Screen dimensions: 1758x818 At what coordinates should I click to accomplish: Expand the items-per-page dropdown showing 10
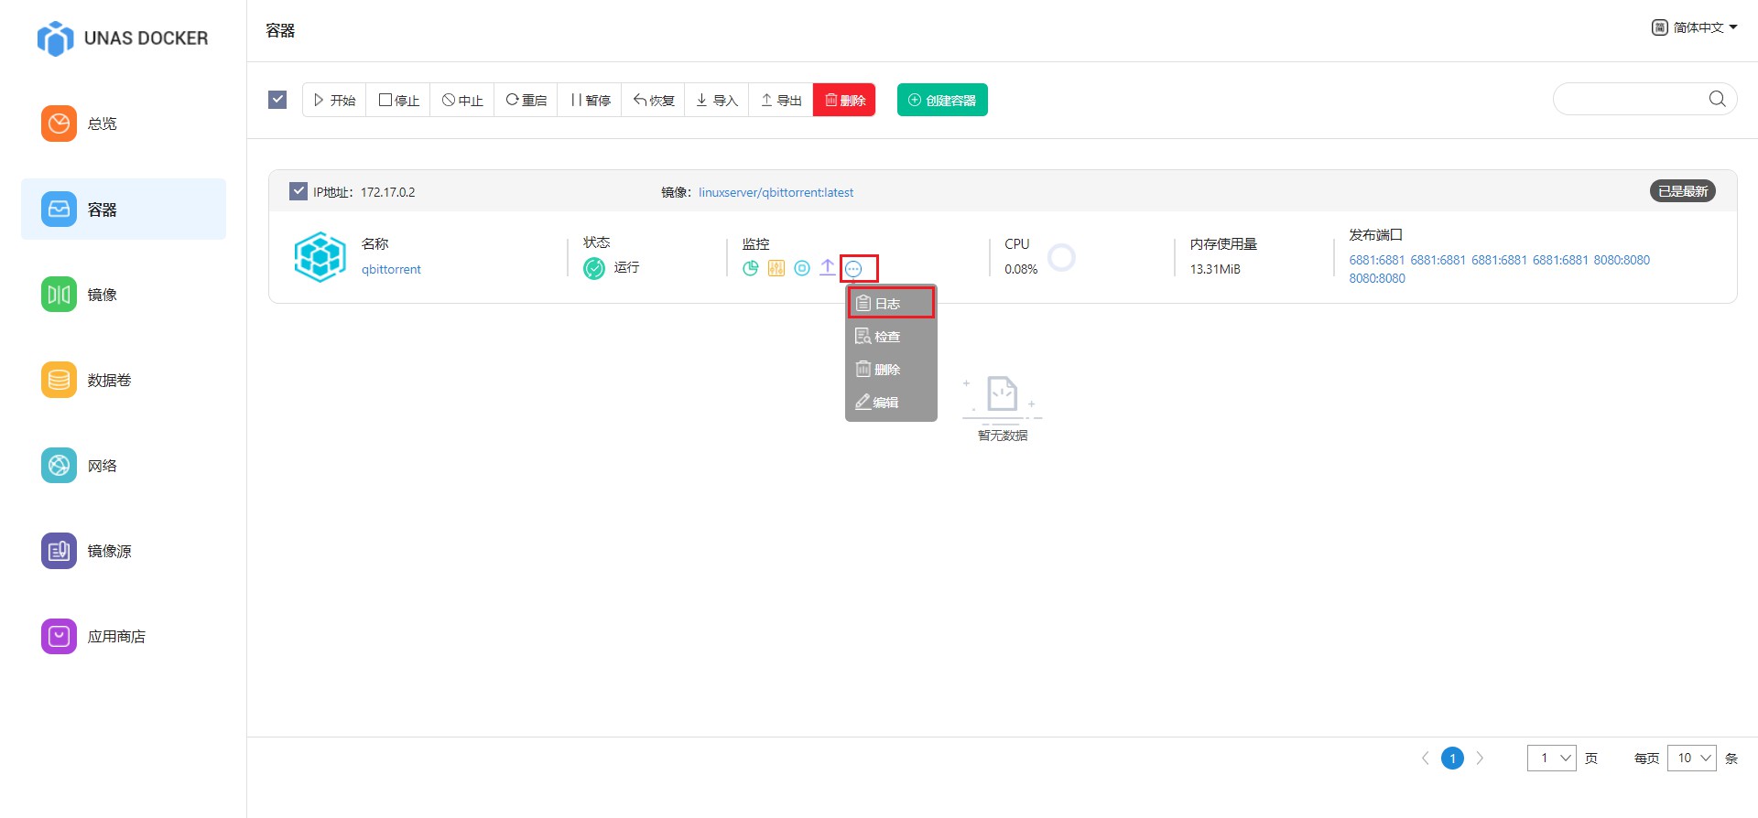coord(1691,758)
